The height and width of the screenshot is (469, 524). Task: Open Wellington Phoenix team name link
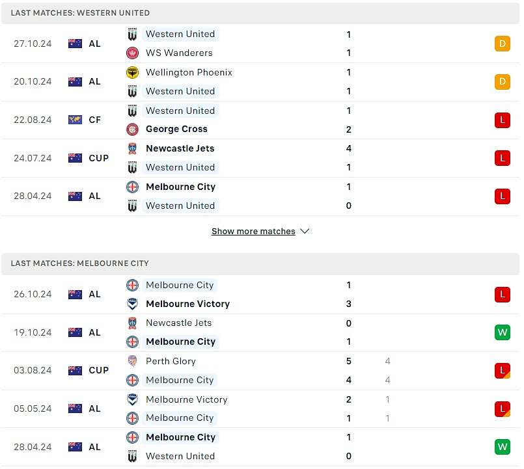point(189,72)
